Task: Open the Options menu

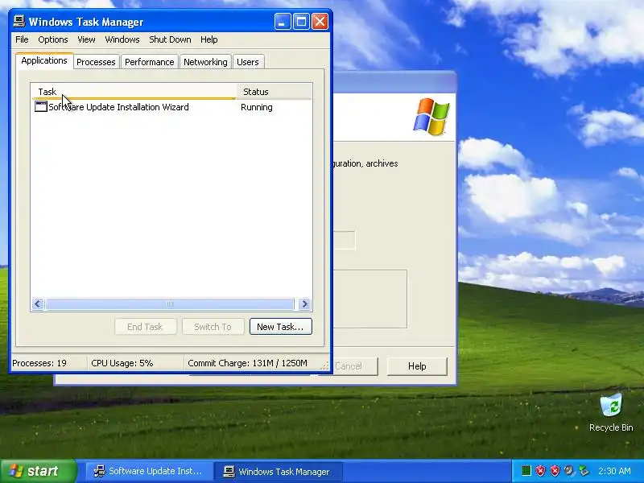Action: 52,39
